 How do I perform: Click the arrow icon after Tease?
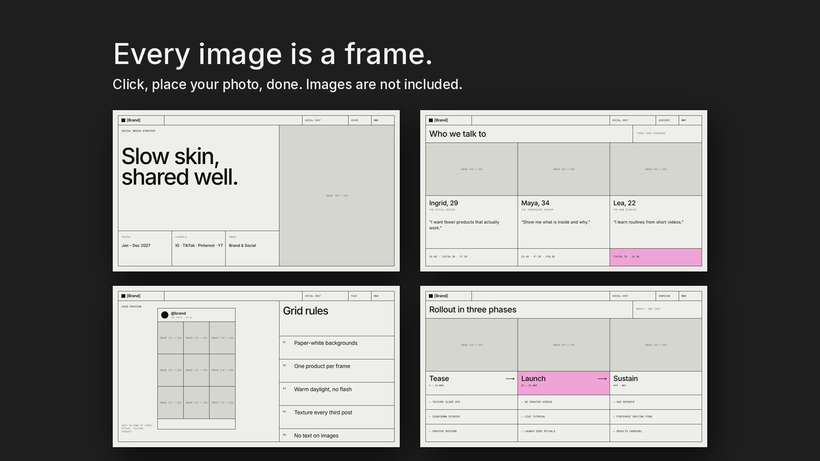point(510,378)
